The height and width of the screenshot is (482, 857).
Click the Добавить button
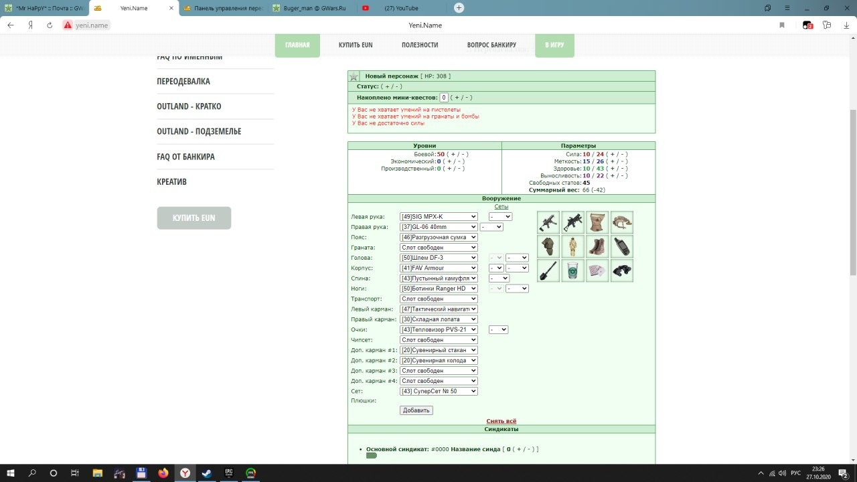coord(416,410)
